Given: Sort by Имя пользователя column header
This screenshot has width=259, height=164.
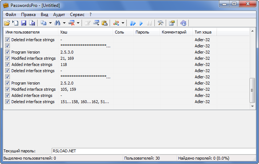Looking at the screenshot, I should coord(31,32).
